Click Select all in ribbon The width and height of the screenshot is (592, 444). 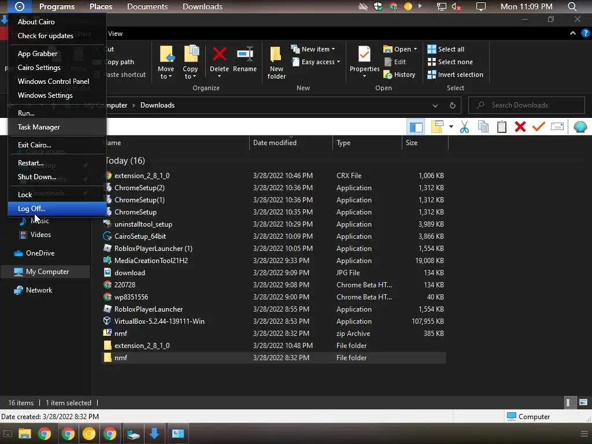pyautogui.click(x=446, y=49)
